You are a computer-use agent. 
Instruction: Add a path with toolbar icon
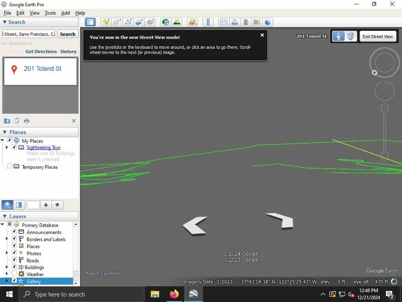pos(128,22)
